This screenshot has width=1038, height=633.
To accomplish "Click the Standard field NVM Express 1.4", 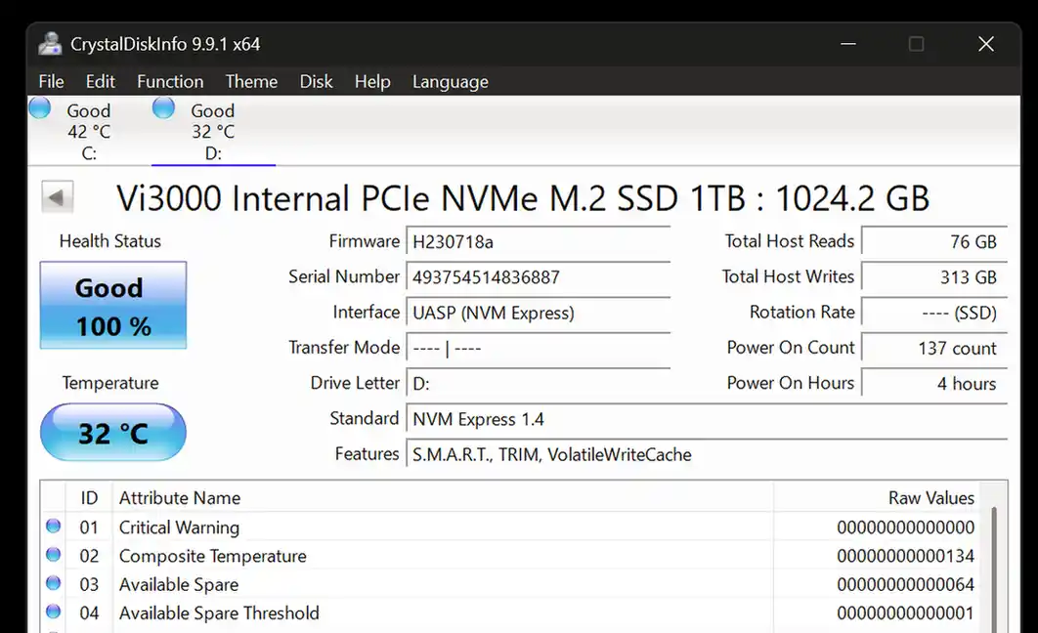I will (x=707, y=419).
